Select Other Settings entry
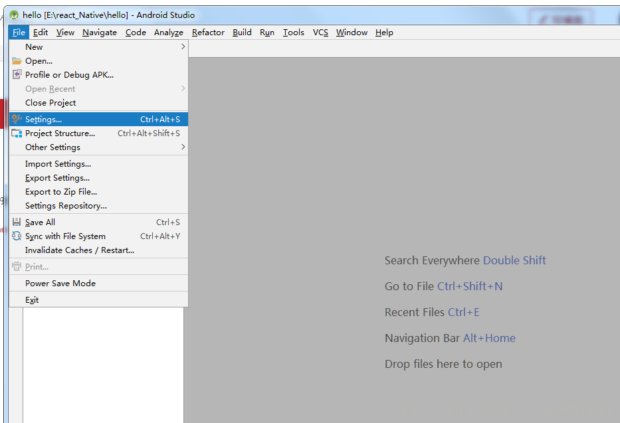This screenshot has width=620, height=423. [98, 147]
